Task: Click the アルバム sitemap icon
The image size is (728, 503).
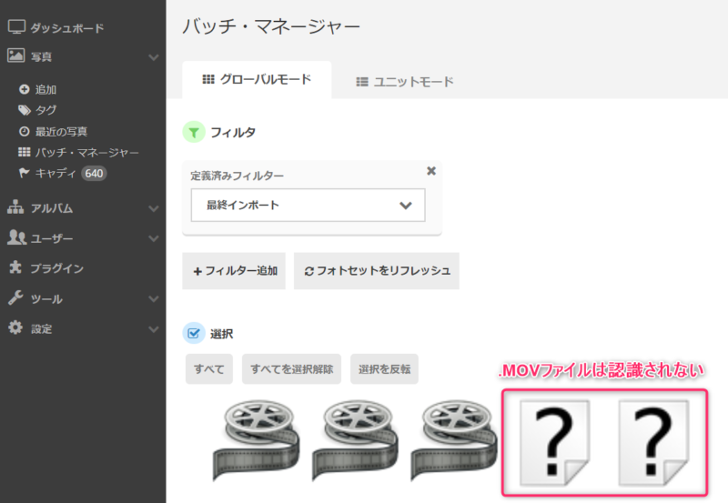Action: coord(15,207)
